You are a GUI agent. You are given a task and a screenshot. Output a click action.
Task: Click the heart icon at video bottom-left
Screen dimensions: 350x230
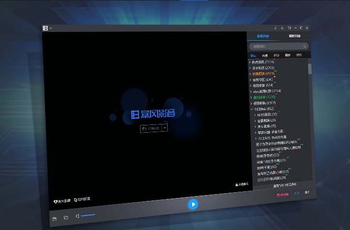55,201
